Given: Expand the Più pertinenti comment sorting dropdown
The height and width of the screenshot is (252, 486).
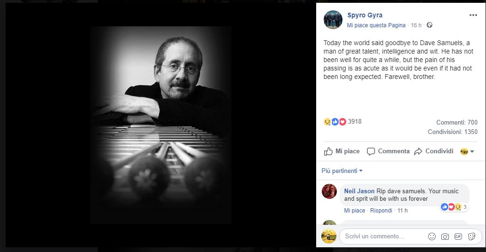Looking at the screenshot, I should click(x=342, y=171).
